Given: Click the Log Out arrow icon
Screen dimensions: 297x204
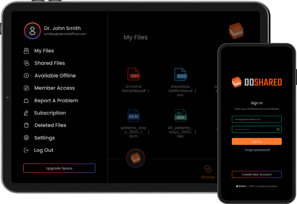Looking at the screenshot, I should coord(26,150).
